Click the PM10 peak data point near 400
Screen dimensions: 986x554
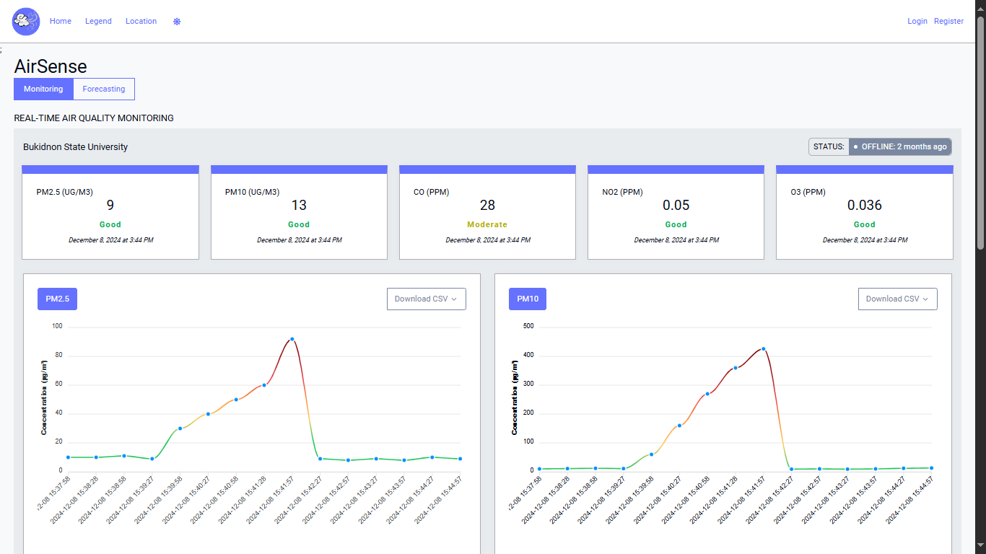pos(763,349)
